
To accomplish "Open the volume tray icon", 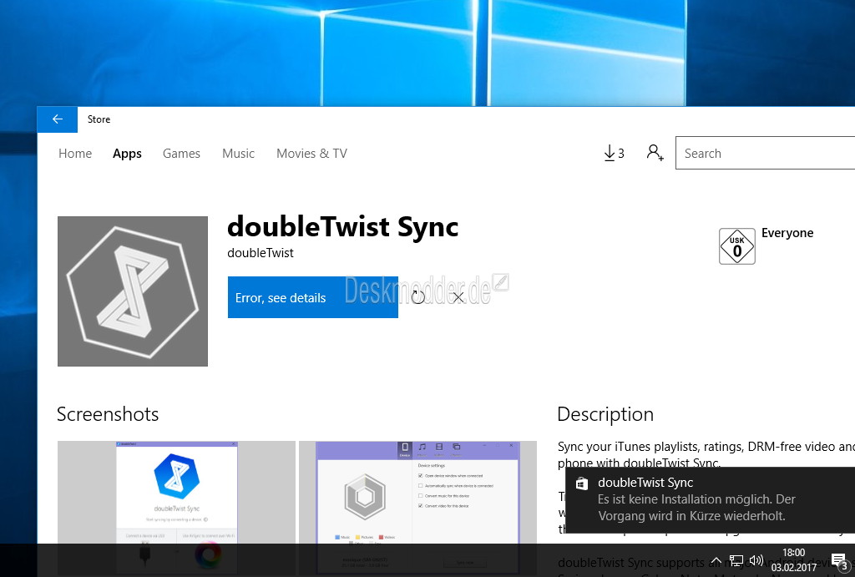I will pyautogui.click(x=756, y=560).
